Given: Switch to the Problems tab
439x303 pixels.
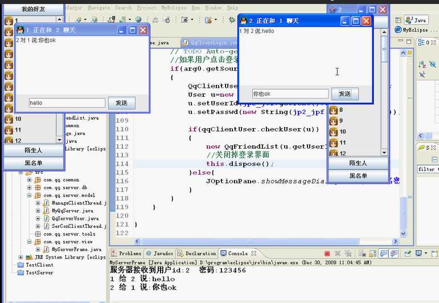Looking at the screenshot, I should (126, 253).
